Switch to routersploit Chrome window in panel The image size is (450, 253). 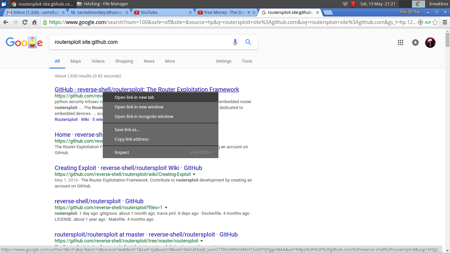pos(42,4)
